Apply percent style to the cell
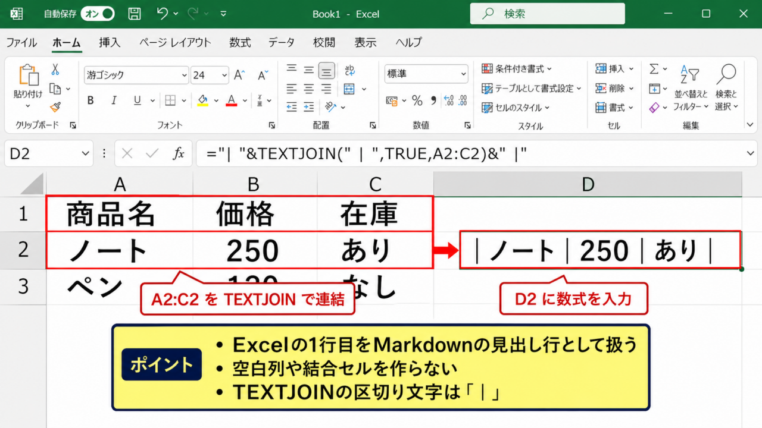Viewport: 762px width, 428px height. click(x=417, y=100)
